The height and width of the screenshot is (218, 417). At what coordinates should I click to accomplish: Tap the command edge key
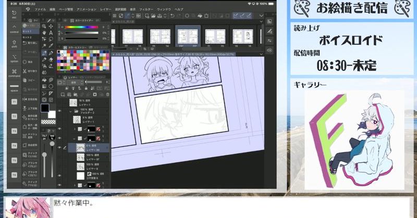tap(14, 72)
